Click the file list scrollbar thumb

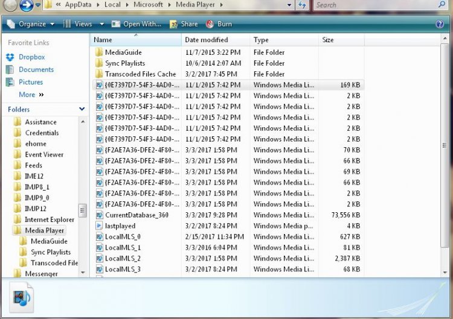[445, 145]
